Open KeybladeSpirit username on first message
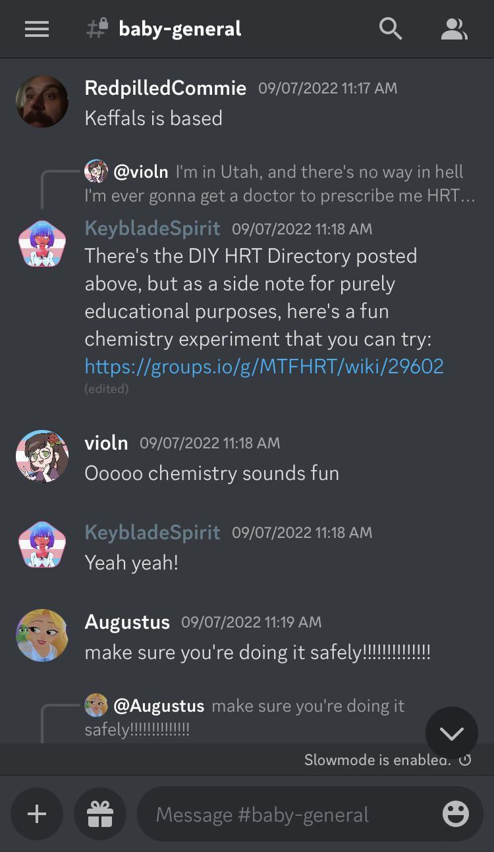This screenshot has width=494, height=852. coord(153,228)
